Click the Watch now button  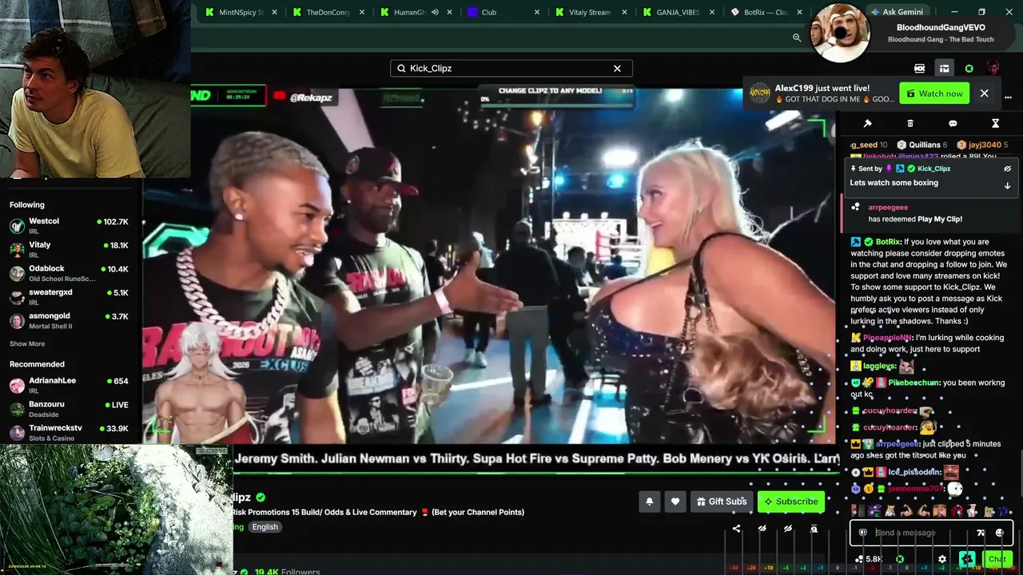pos(933,93)
